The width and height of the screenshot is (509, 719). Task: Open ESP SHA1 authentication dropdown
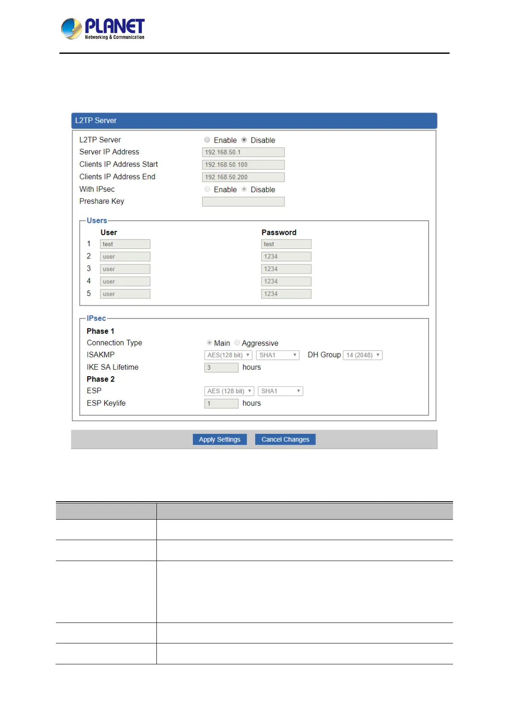pyautogui.click(x=280, y=391)
